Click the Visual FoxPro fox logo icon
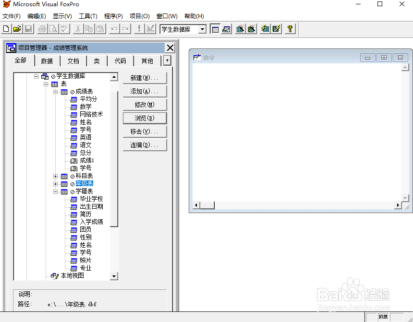 coord(6,4)
